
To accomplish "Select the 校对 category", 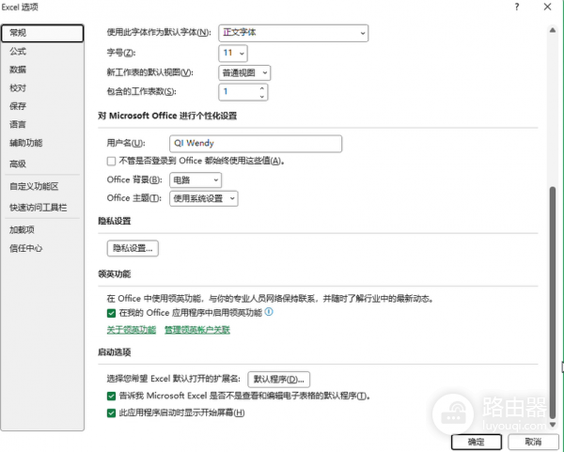I will (18, 87).
